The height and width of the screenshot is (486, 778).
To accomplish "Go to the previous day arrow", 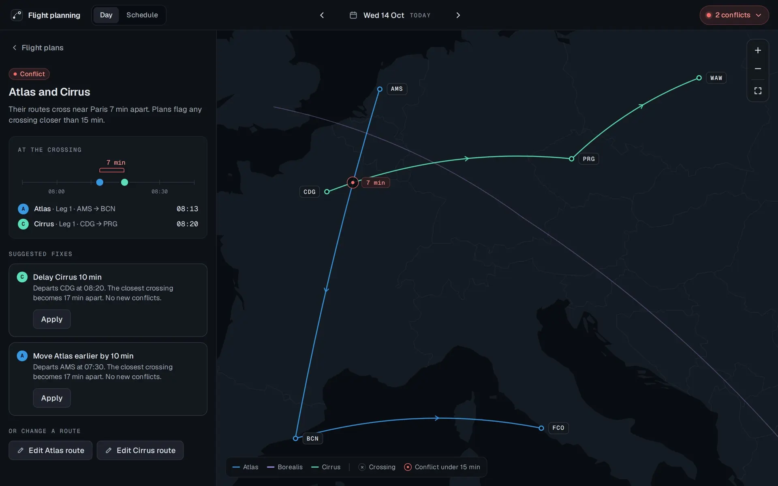I will 322,15.
